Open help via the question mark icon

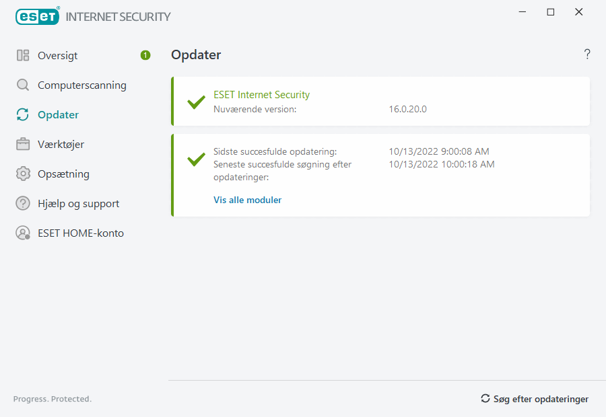pyautogui.click(x=587, y=54)
